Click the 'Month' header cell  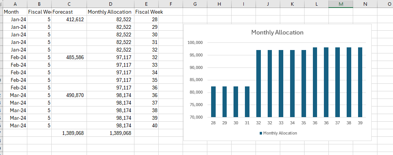(x=15, y=12)
